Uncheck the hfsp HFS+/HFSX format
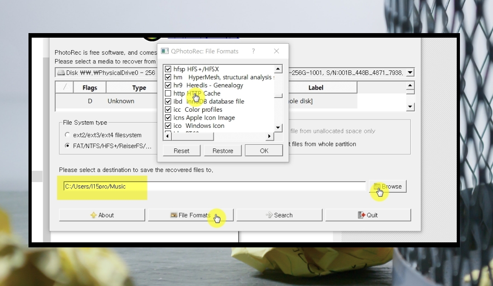Image resolution: width=493 pixels, height=286 pixels. 168,69
